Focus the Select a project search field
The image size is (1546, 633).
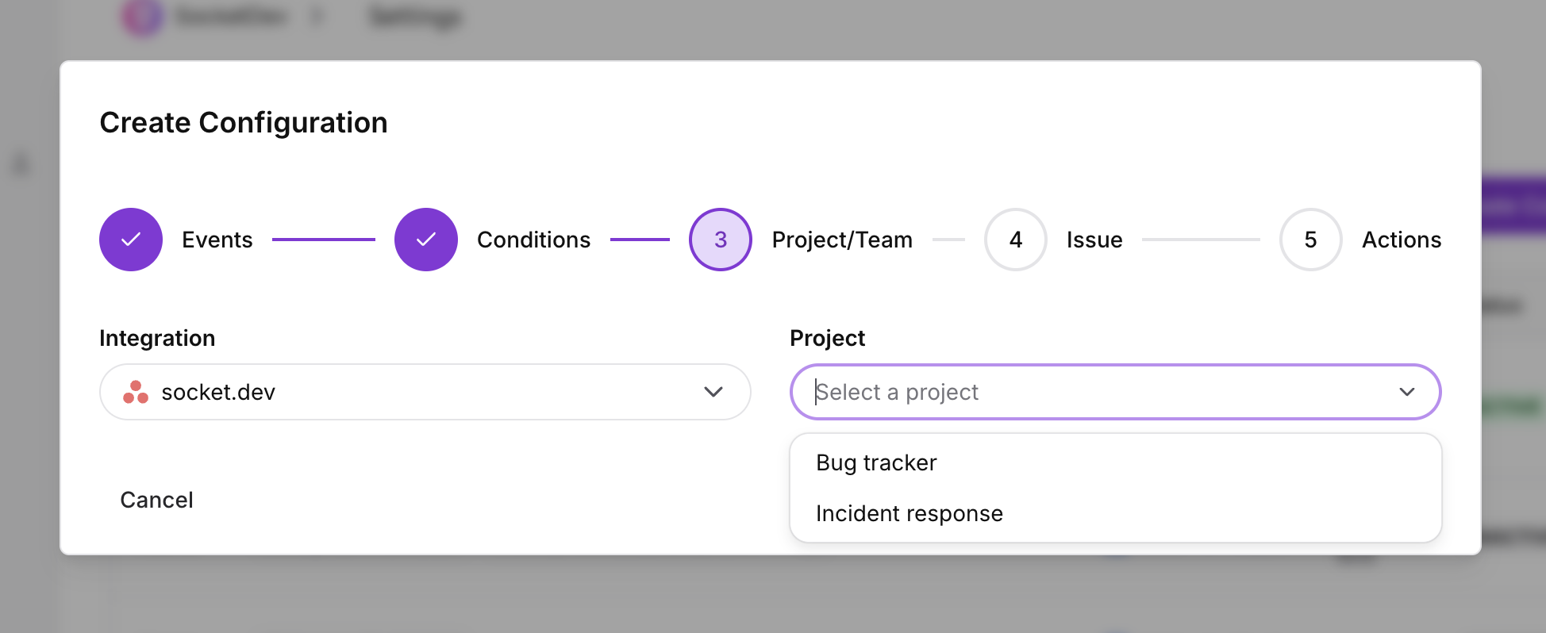1116,392
